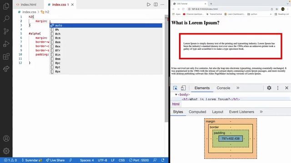Change the CSS language mode
This screenshot has width=291, height=163.
coord(121,160)
